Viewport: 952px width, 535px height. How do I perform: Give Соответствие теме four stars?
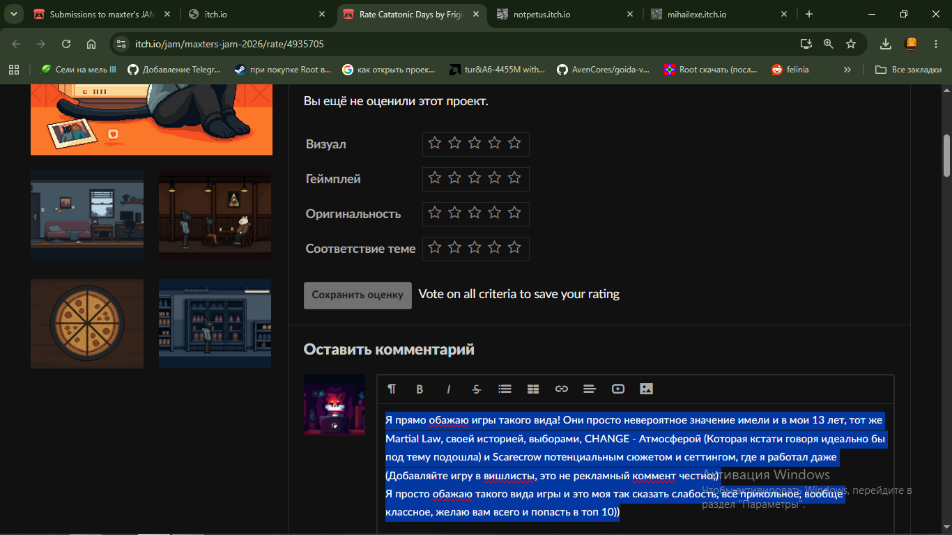pos(494,247)
